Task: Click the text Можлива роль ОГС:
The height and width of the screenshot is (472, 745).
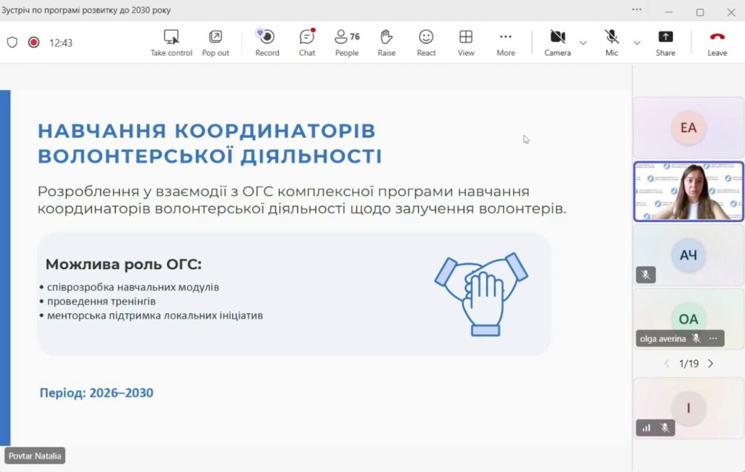Action: tap(124, 264)
